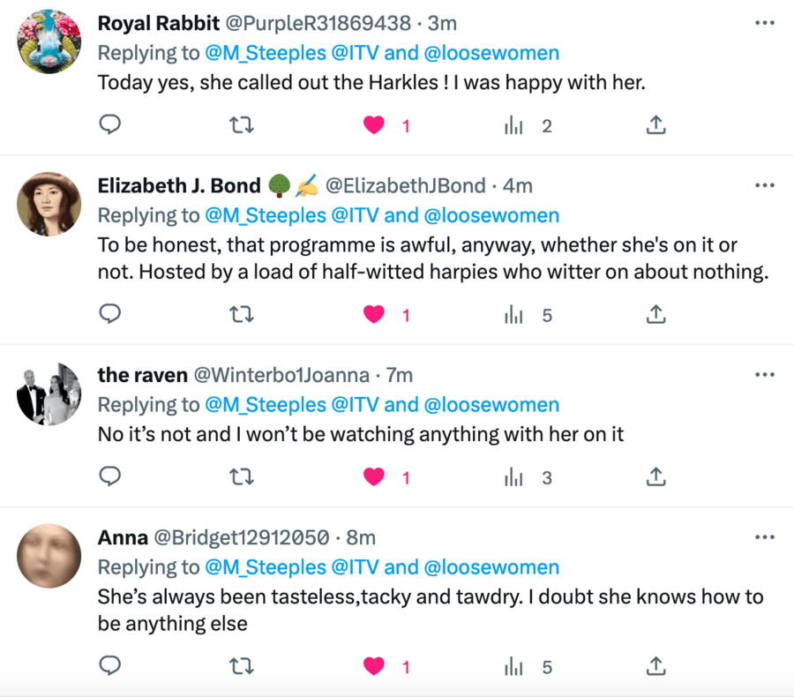The width and height of the screenshot is (794, 697).
Task: Open @loosewomen link in Royal Rabbit's reply
Action: click(491, 53)
